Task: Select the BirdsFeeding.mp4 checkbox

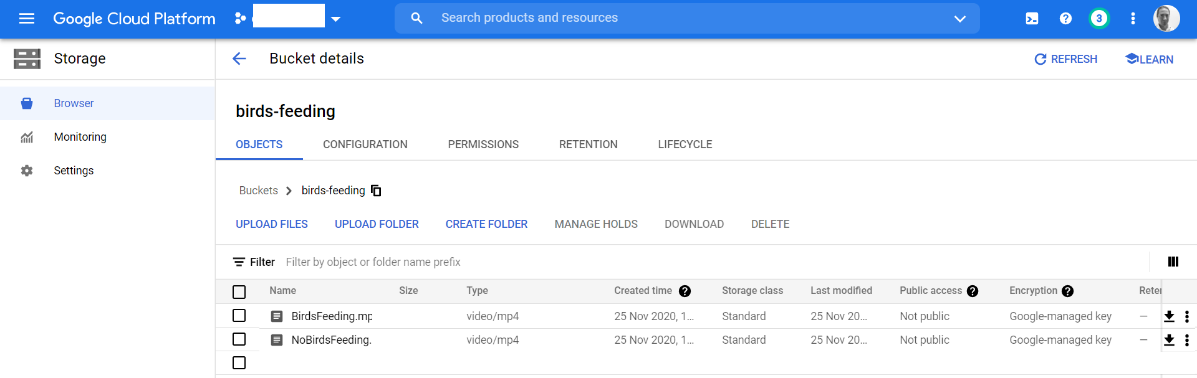Action: [239, 316]
